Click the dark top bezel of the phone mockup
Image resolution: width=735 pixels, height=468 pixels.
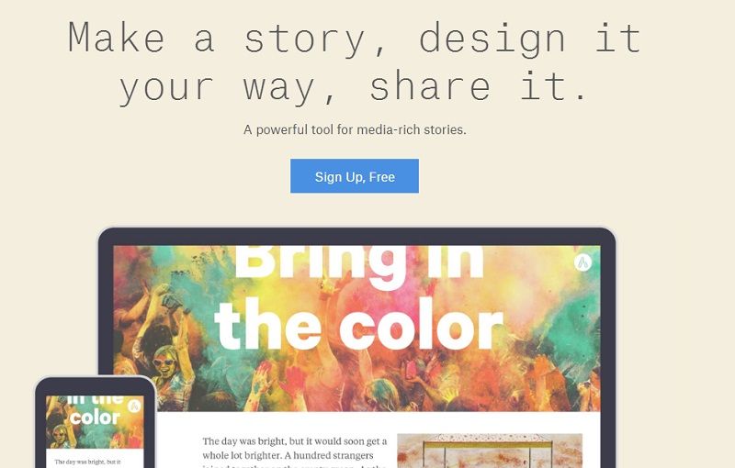[x=95, y=386]
